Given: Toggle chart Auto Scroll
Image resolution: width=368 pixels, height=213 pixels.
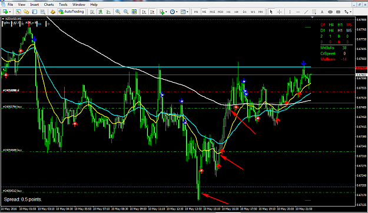Looking at the screenshot, I should [x=144, y=12].
